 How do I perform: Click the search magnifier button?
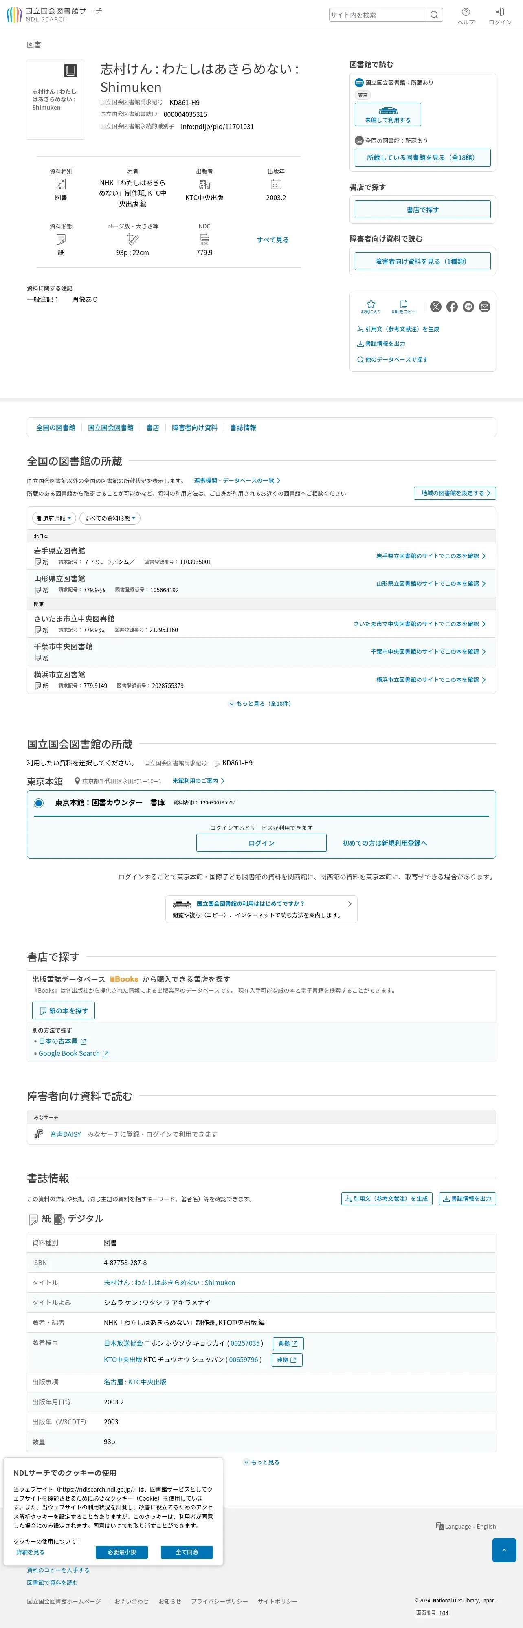[x=434, y=15]
